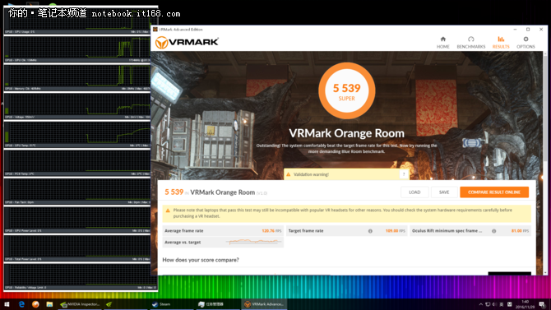Click the Validation warning help question mark

point(404,174)
